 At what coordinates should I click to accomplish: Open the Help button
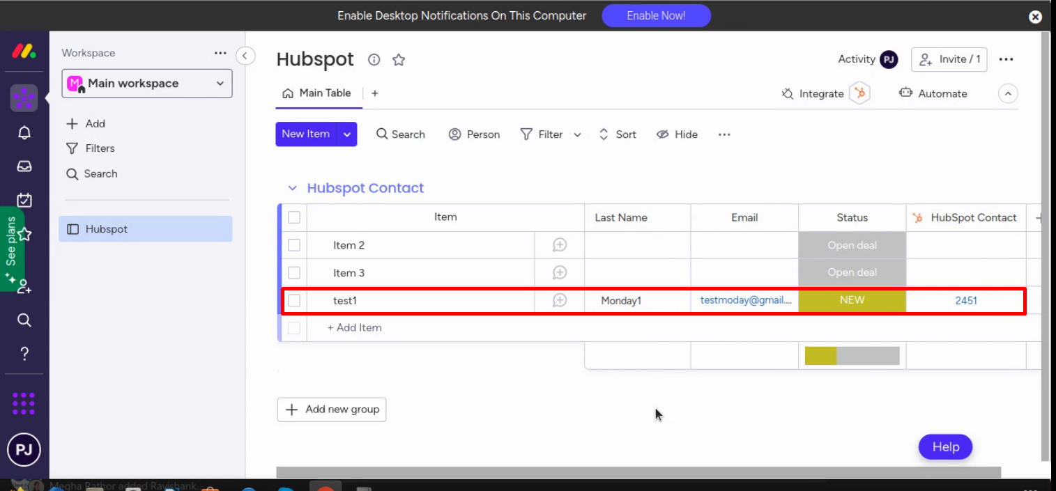[945, 447]
